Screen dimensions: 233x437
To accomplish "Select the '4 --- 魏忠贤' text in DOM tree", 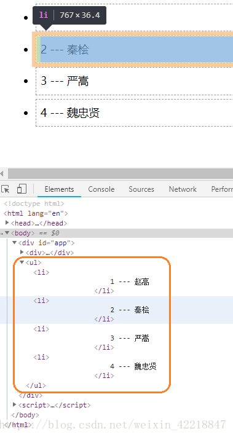I will coord(133,366).
